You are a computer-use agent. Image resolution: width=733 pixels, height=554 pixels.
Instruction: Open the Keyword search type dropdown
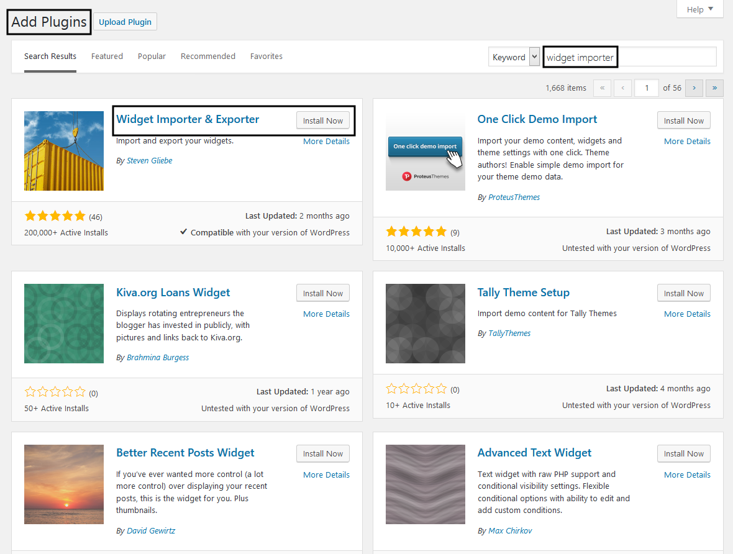(x=514, y=57)
